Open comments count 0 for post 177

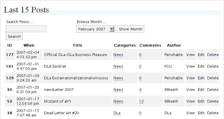(140, 55)
